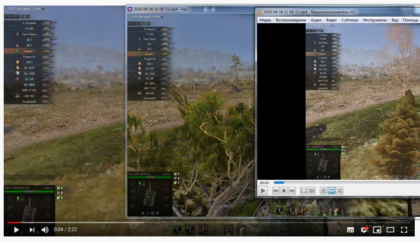Image resolution: width=420 pixels, height=242 pixels.
Task: Switch YouTube player to miniplayer
Action: point(377,230)
